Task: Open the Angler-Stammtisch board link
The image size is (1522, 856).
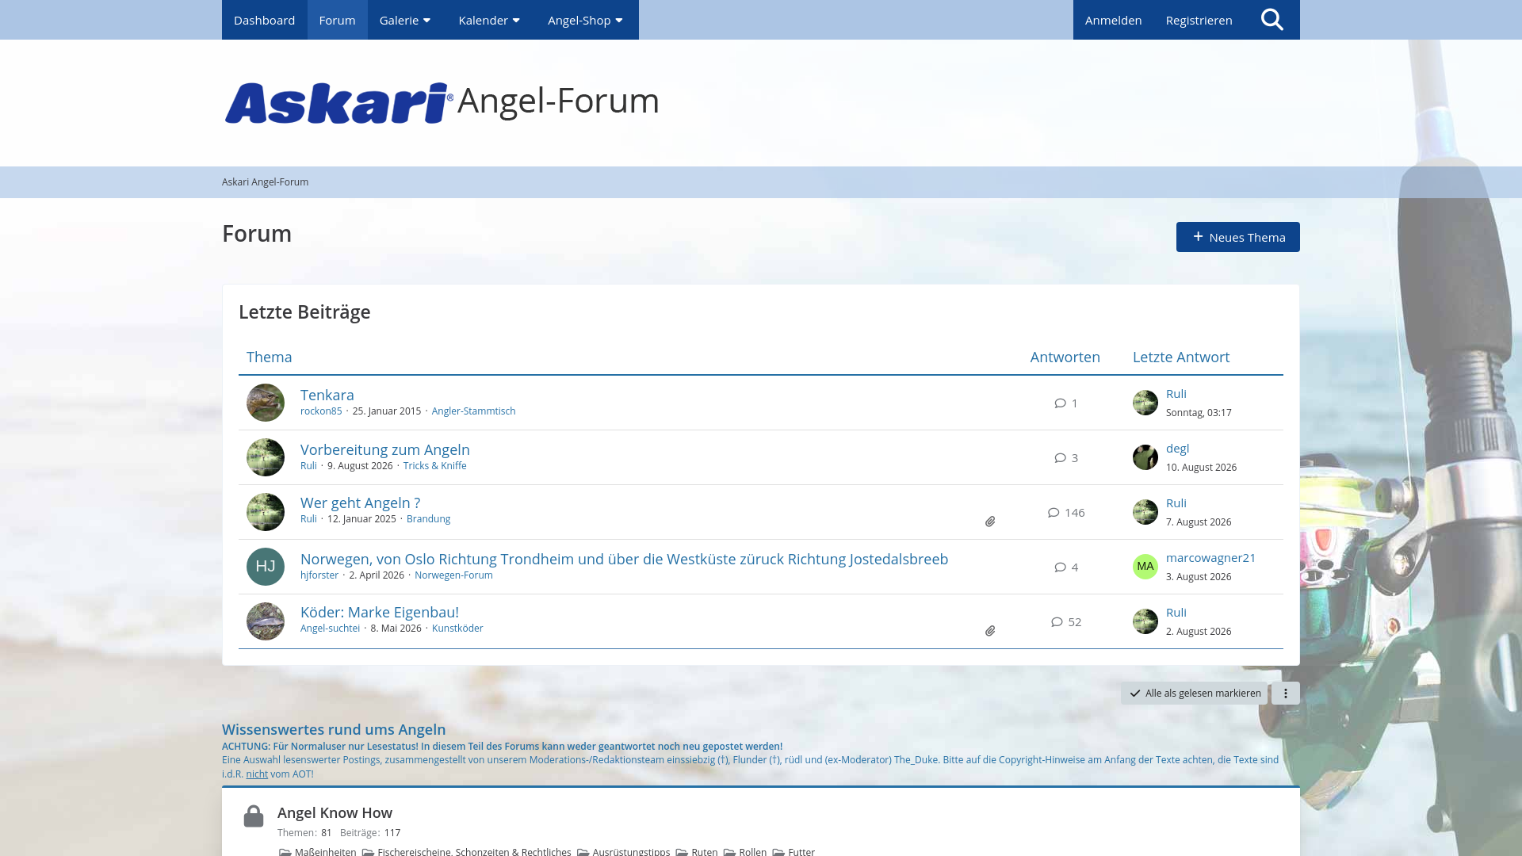Action: 473,411
